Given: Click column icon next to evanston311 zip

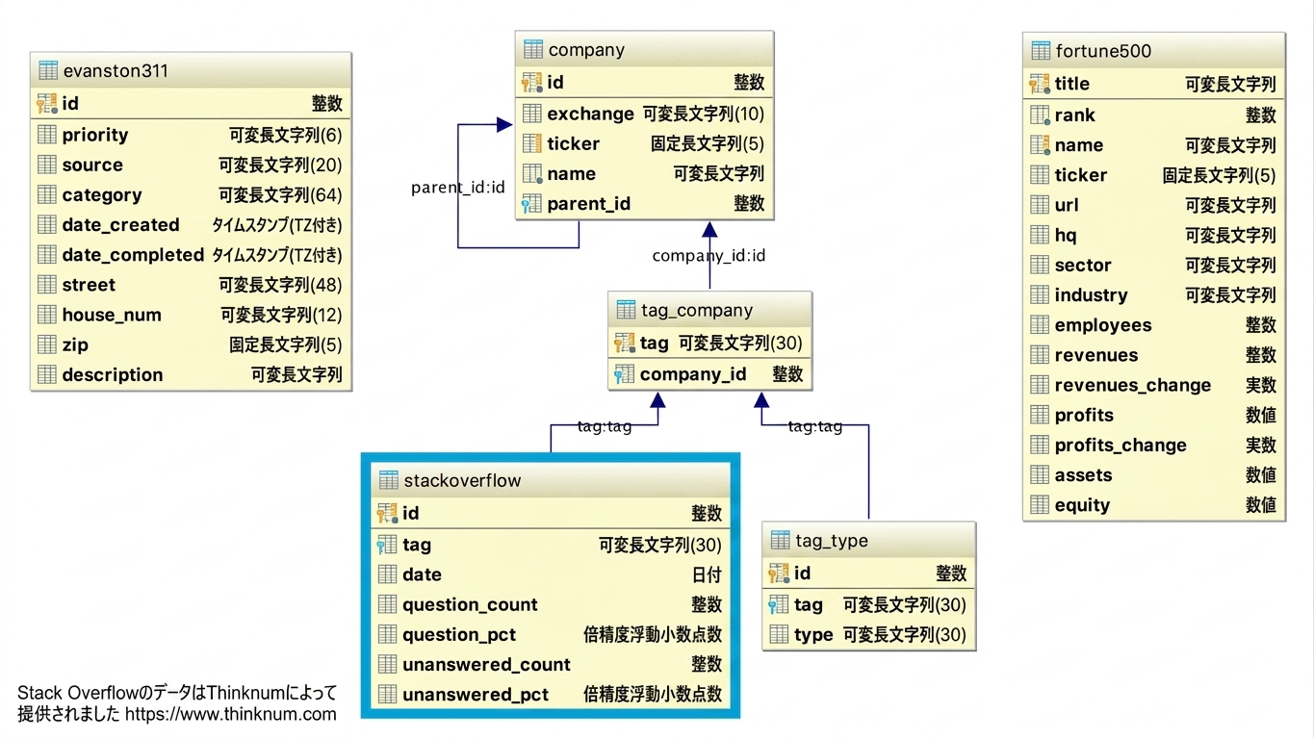Looking at the screenshot, I should pos(47,344).
